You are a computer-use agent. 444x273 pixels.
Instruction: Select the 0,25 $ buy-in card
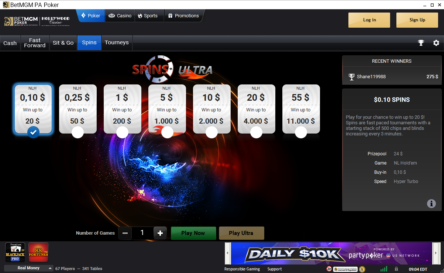[78, 109]
